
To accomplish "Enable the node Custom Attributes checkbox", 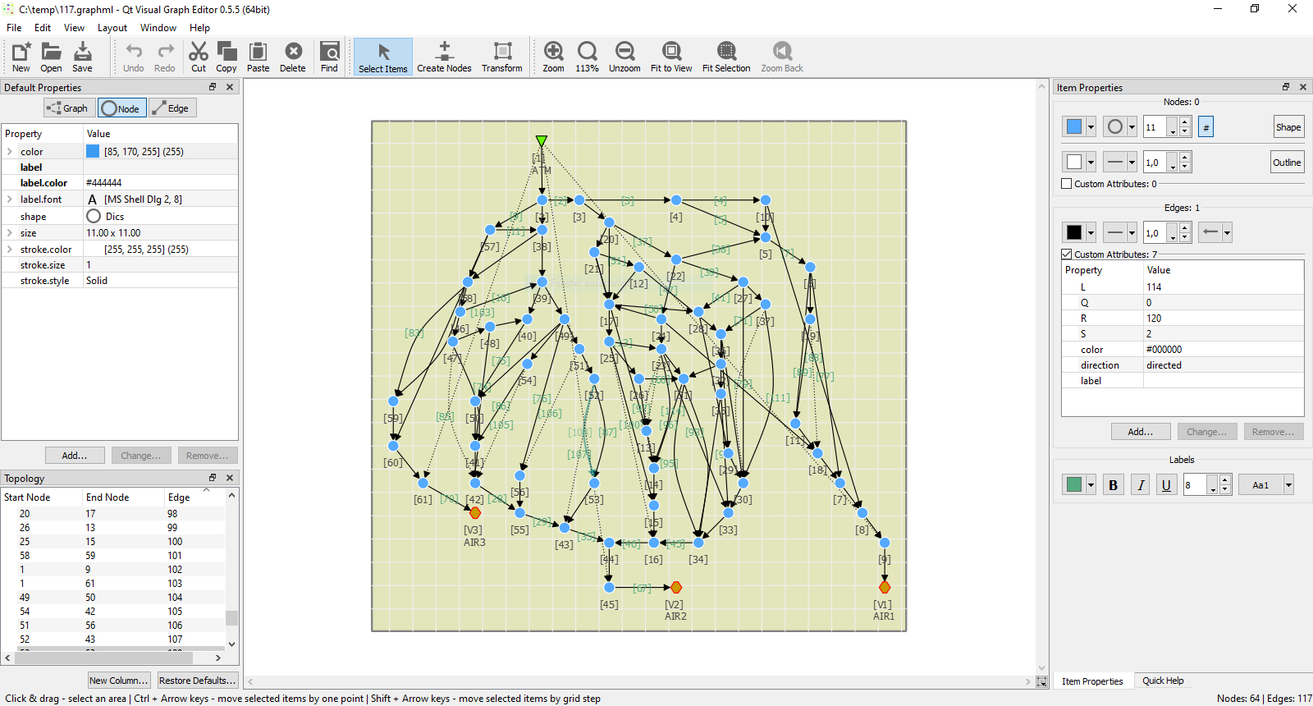I will click(1067, 184).
